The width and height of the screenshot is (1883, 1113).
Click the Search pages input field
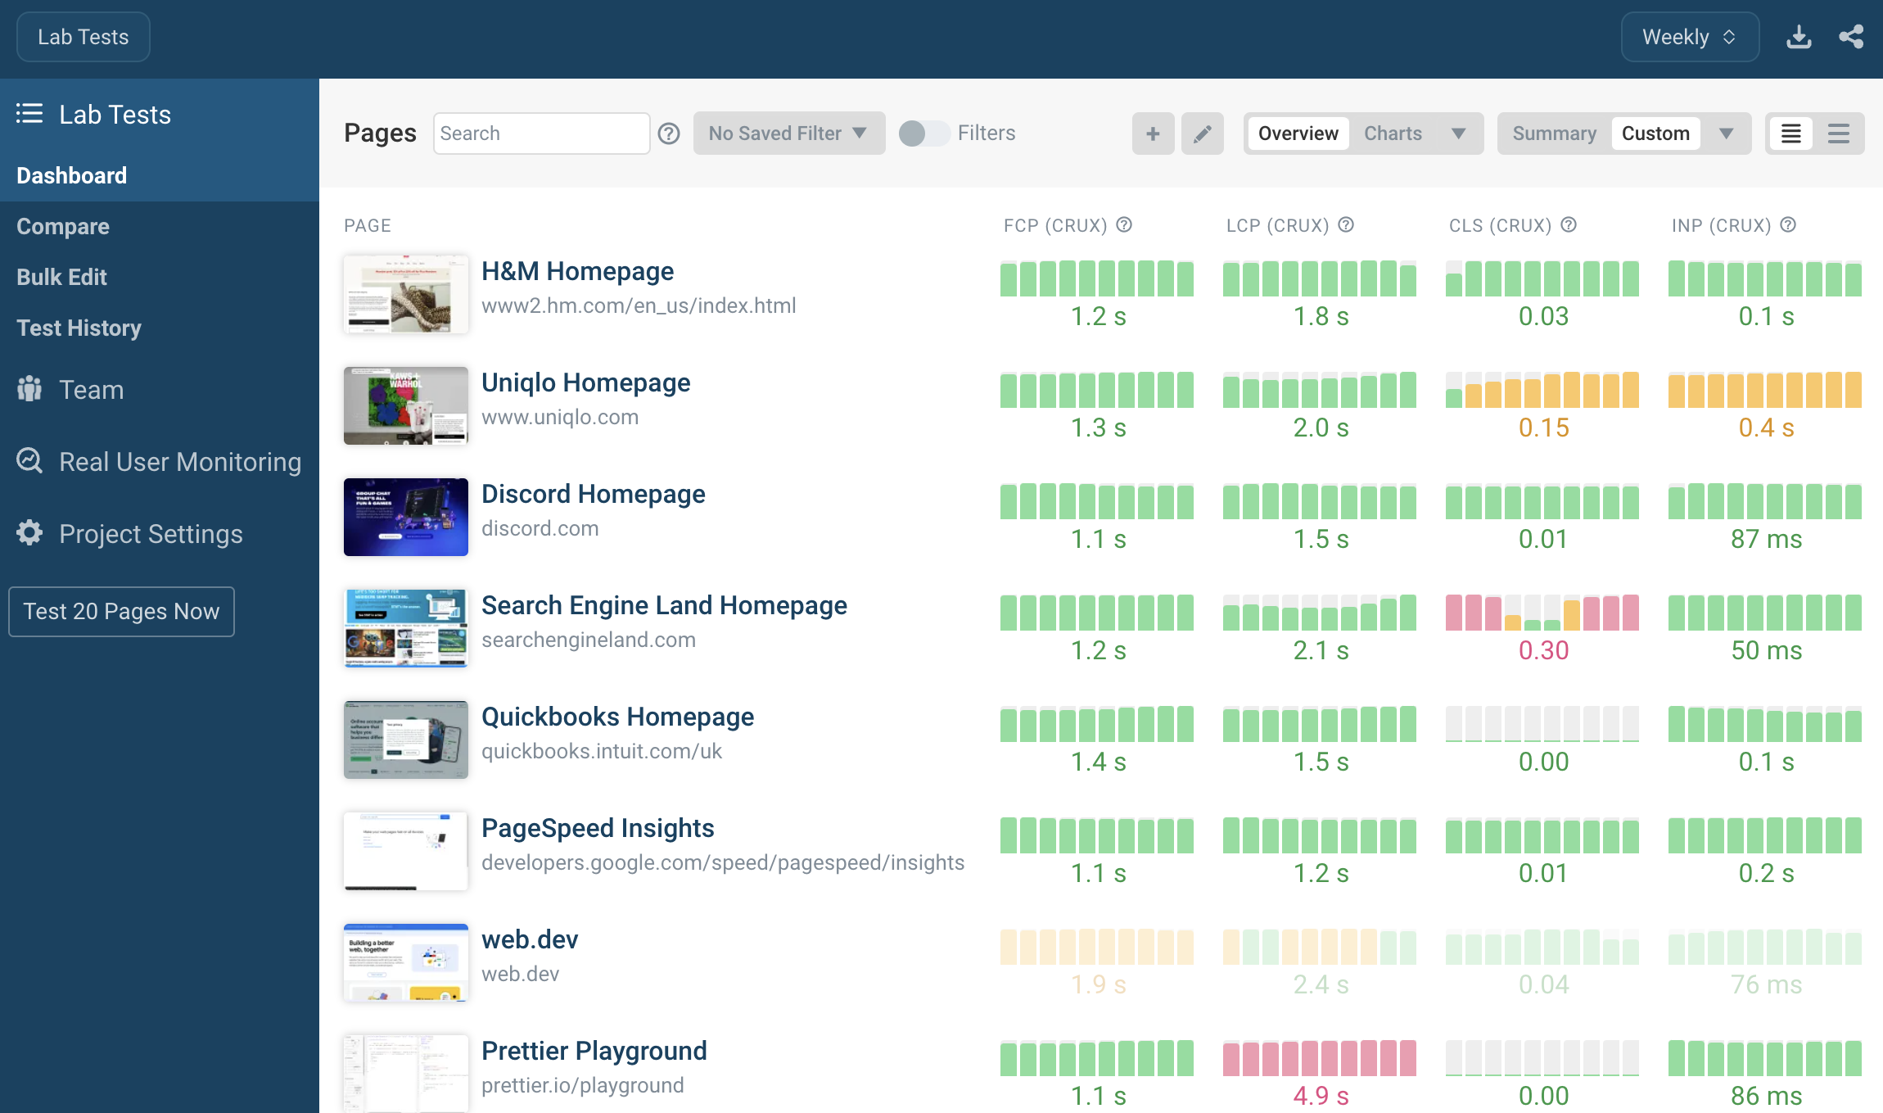pyautogui.click(x=539, y=133)
